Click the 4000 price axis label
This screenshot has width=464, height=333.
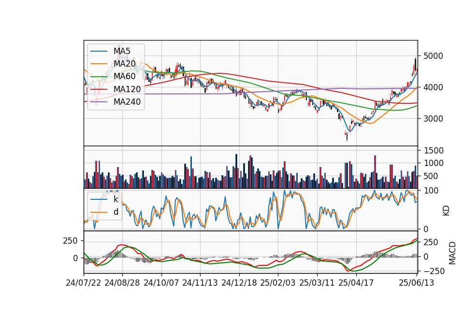coord(433,87)
